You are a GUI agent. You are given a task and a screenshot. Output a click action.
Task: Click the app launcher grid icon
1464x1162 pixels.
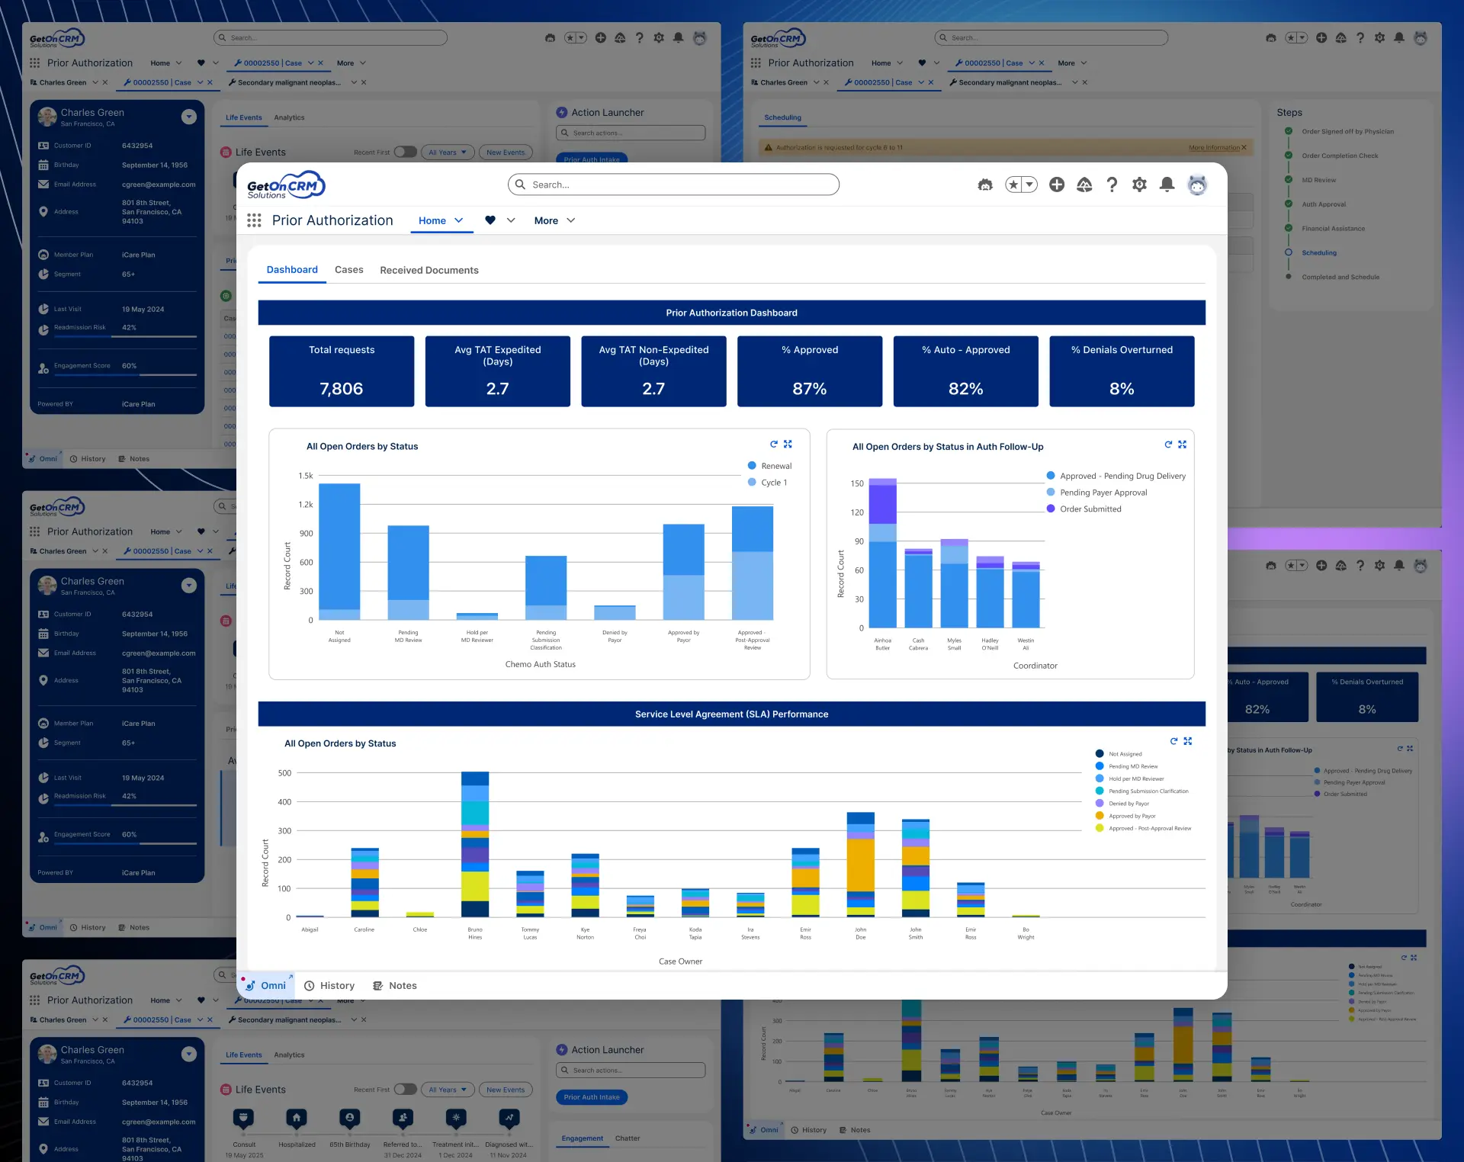[254, 220]
